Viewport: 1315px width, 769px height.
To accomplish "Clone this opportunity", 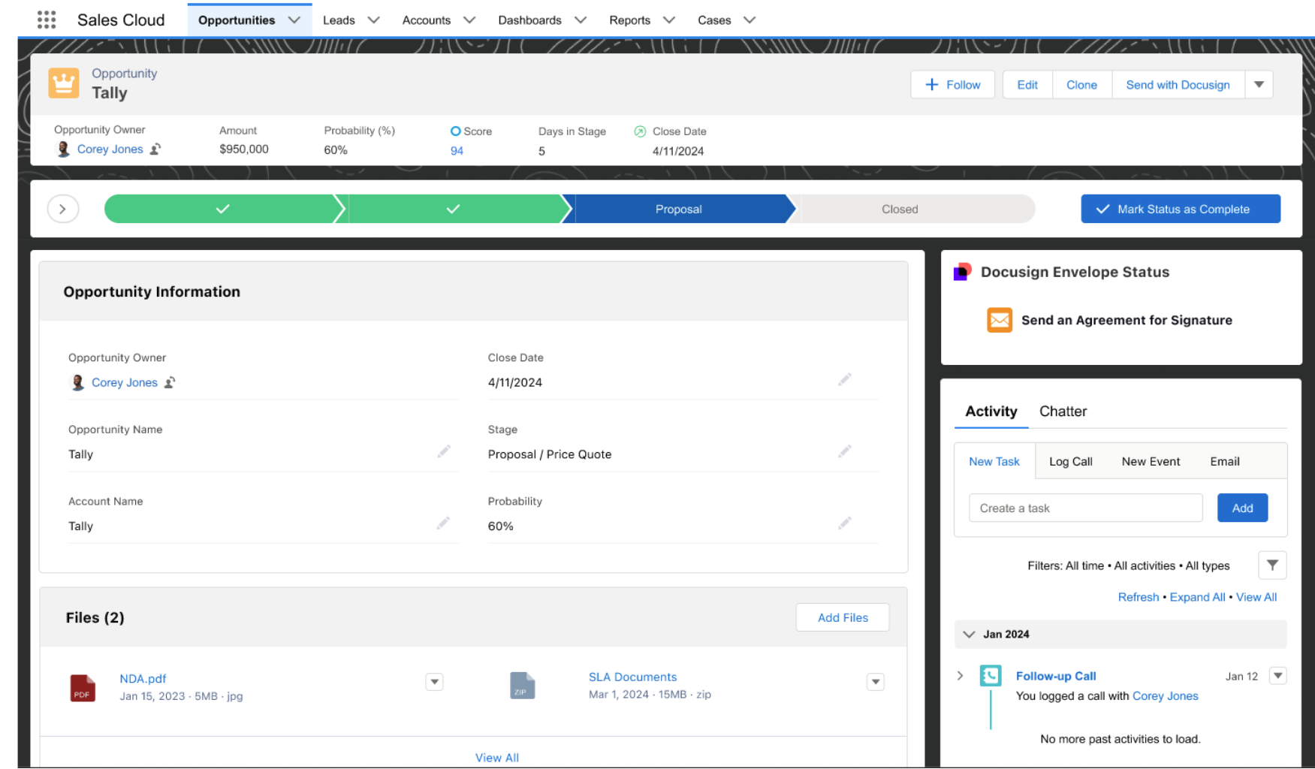I will pyautogui.click(x=1081, y=85).
